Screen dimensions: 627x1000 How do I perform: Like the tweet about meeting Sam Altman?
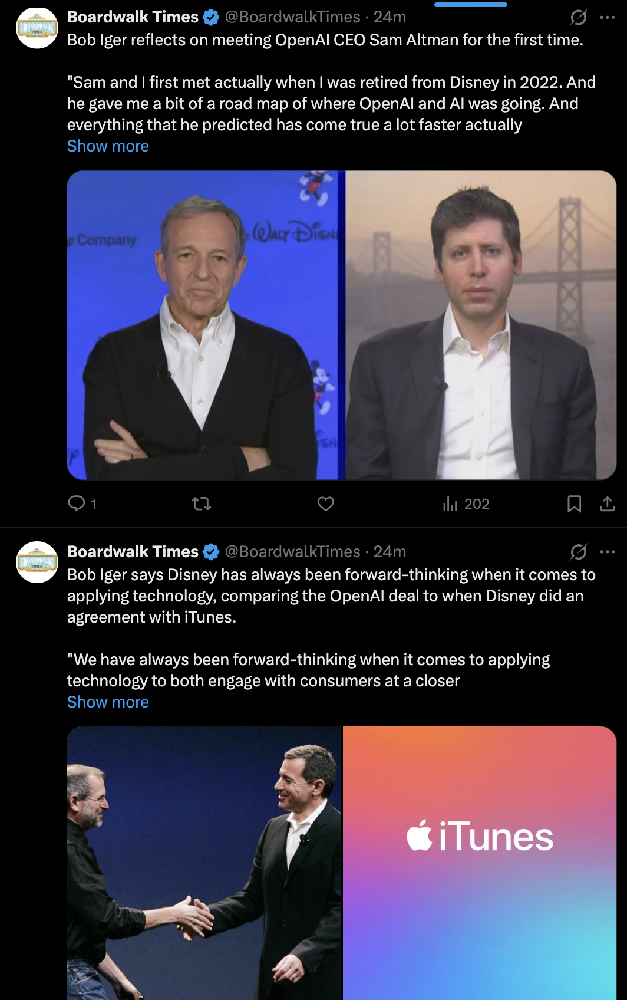click(x=326, y=504)
